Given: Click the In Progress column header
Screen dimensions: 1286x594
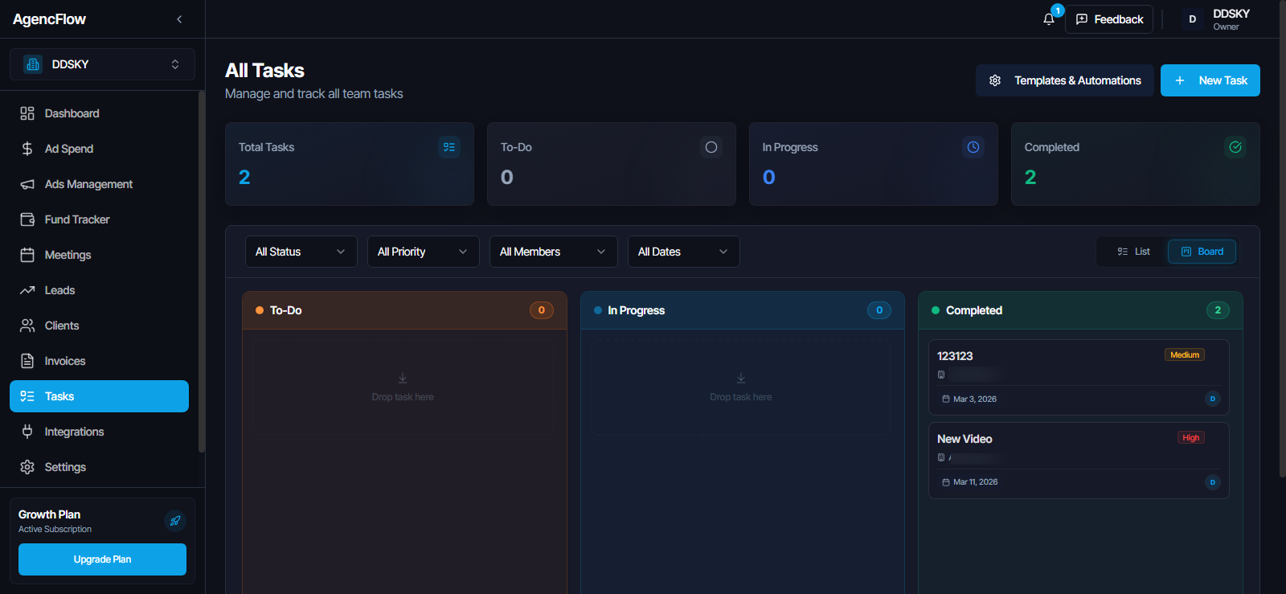Looking at the screenshot, I should pyautogui.click(x=743, y=310).
